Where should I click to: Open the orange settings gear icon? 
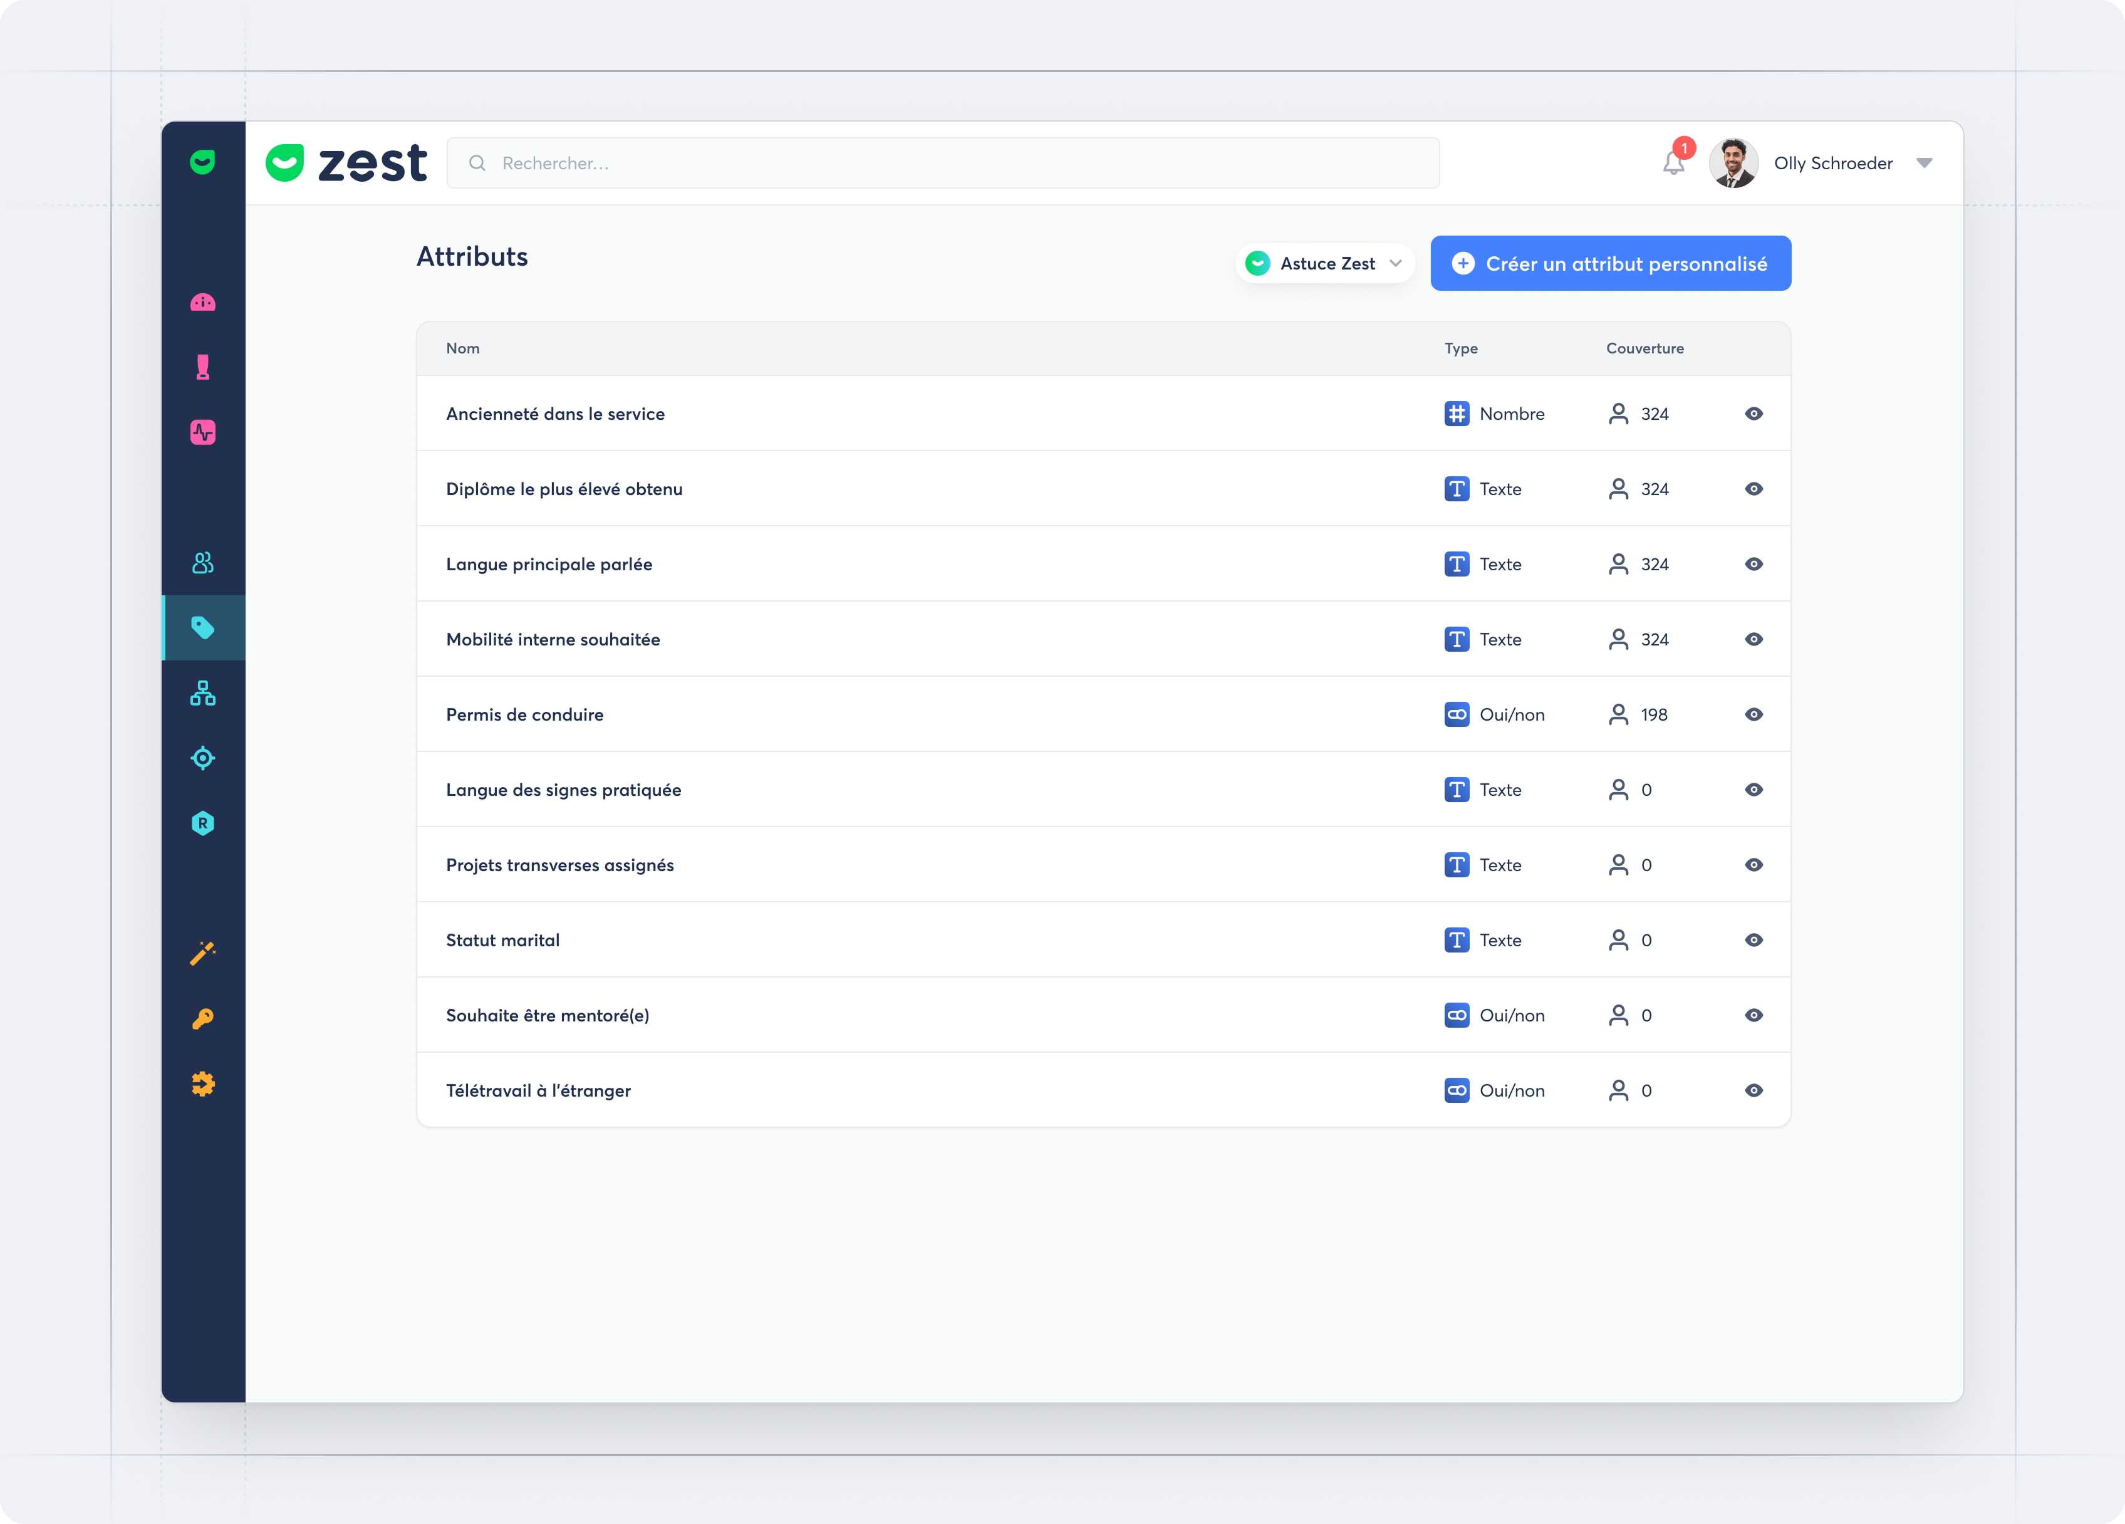pyautogui.click(x=202, y=1083)
